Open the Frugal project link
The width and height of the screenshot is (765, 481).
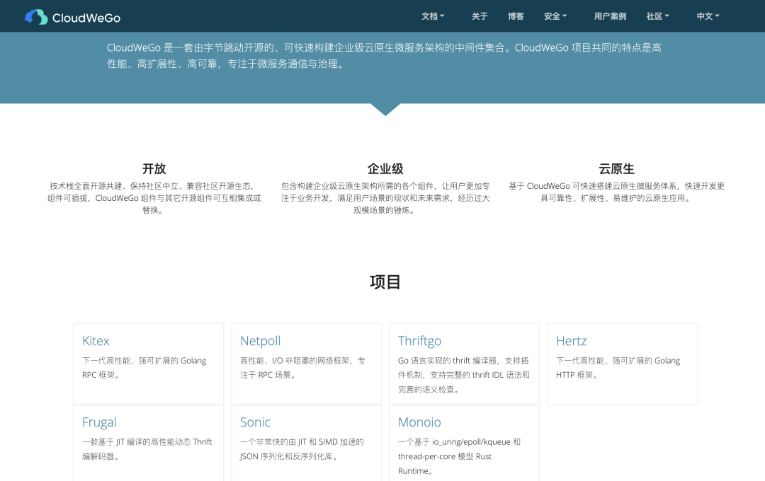99,422
